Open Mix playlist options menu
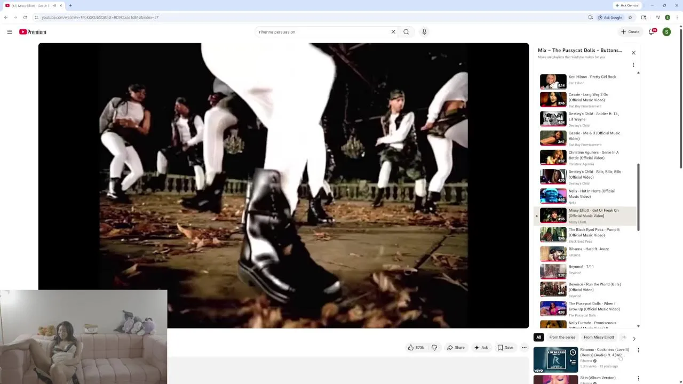This screenshot has width=683, height=384. pos(633,65)
